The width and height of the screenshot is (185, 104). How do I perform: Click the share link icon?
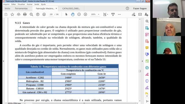coord(134,14)
